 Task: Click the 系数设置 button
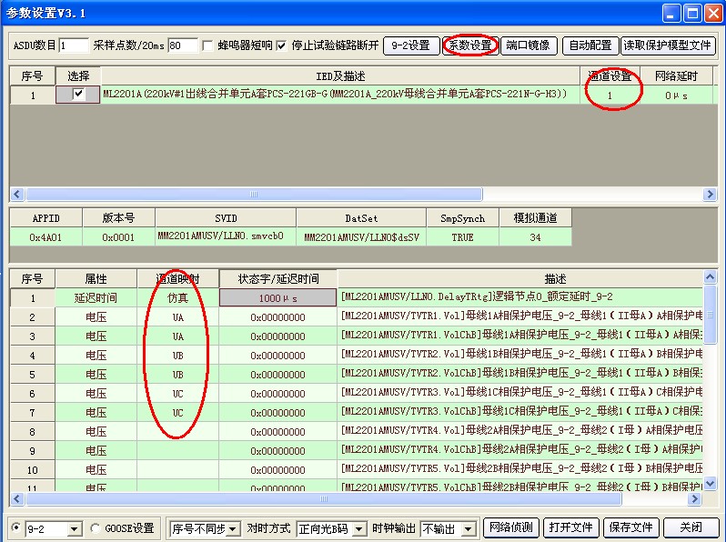tap(470, 45)
